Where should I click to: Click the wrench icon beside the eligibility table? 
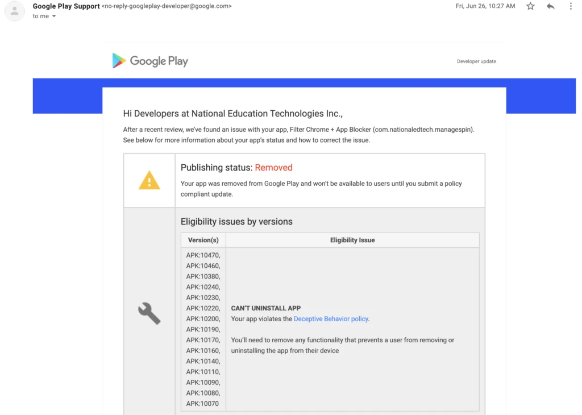tap(149, 313)
